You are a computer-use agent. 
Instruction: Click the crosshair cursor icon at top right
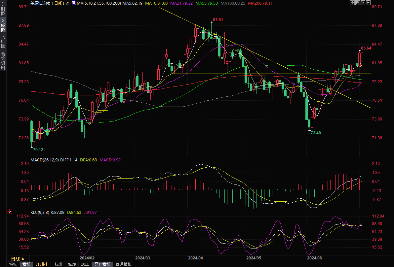(352, 3)
